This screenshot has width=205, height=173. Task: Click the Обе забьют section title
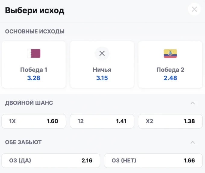click(23, 142)
